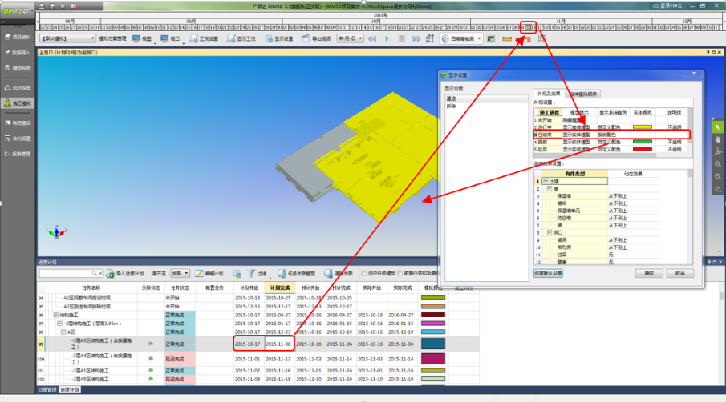Click the 确定 button in dialog
726x402 pixels.
pyautogui.click(x=649, y=274)
